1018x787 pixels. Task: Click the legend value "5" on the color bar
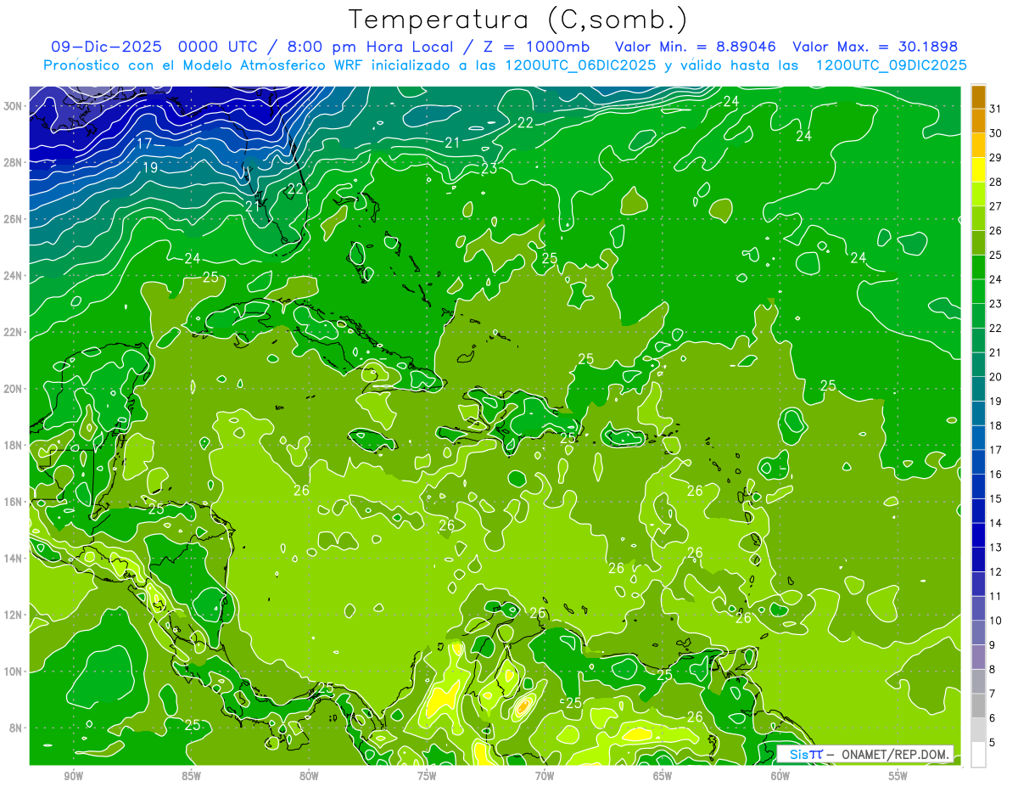coord(993,743)
